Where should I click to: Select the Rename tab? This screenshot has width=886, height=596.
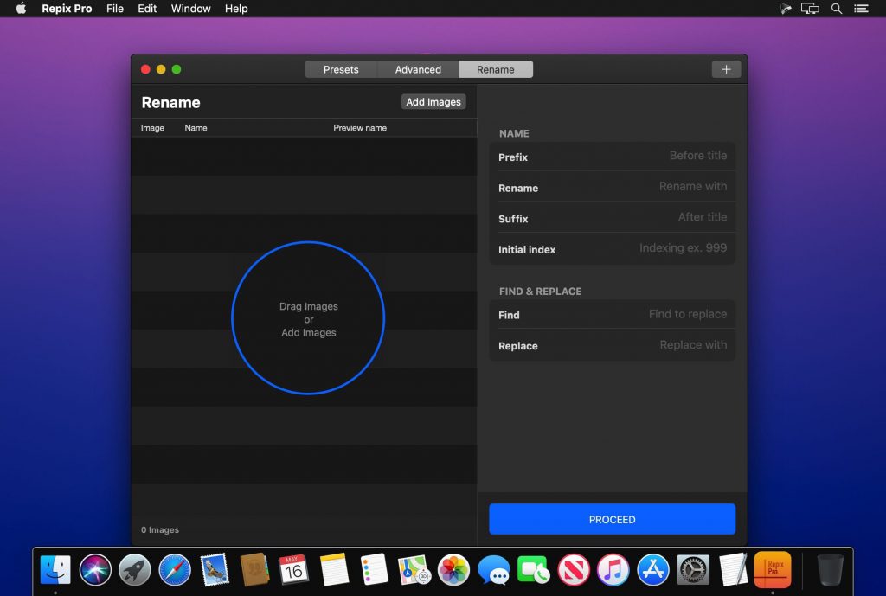coord(496,69)
